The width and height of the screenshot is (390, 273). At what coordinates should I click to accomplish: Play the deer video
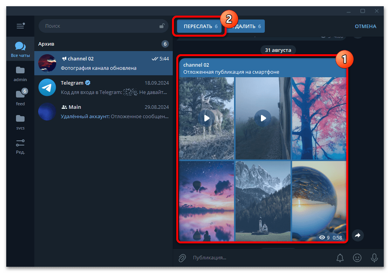coord(206,118)
